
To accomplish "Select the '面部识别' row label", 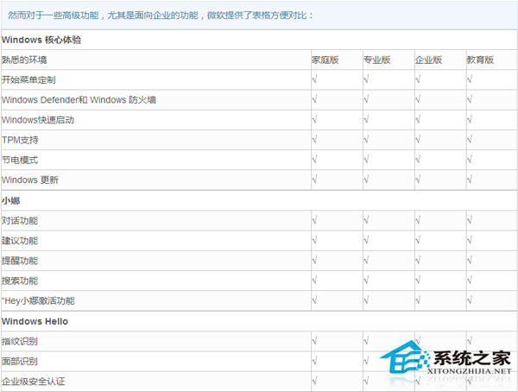I will pos(20,361).
